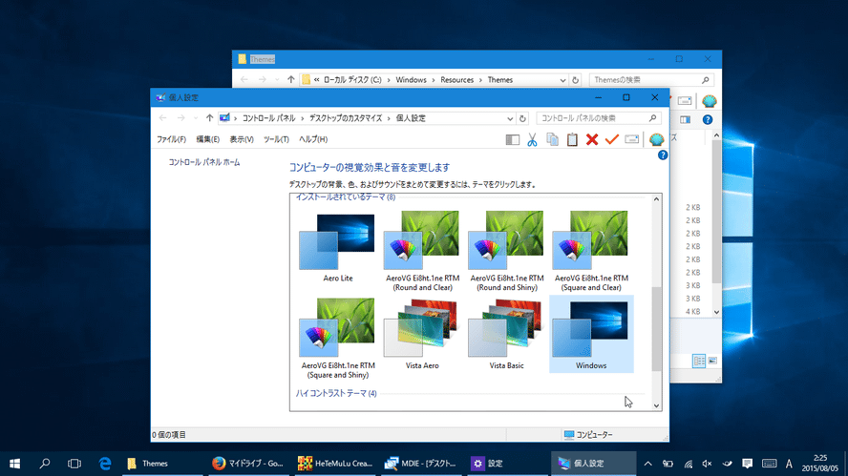This screenshot has height=476, width=848.
Task: Click the red X Delete icon
Action: (592, 140)
